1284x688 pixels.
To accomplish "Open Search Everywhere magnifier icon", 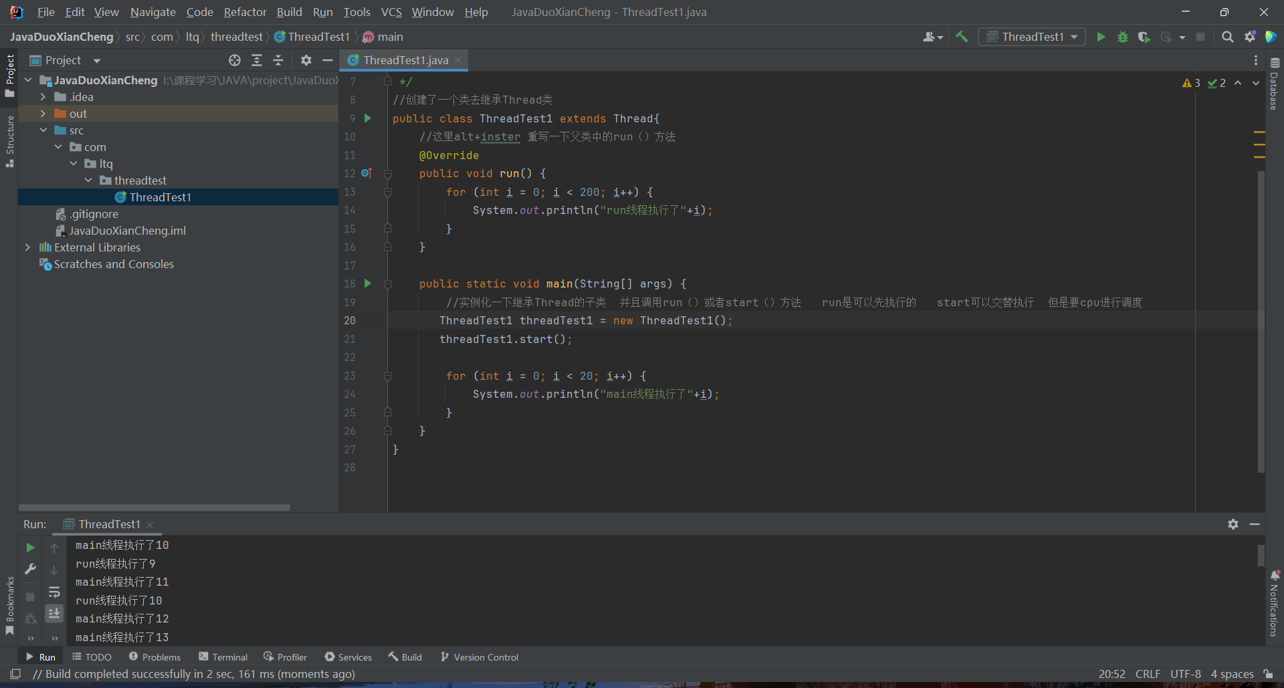I will (x=1227, y=37).
